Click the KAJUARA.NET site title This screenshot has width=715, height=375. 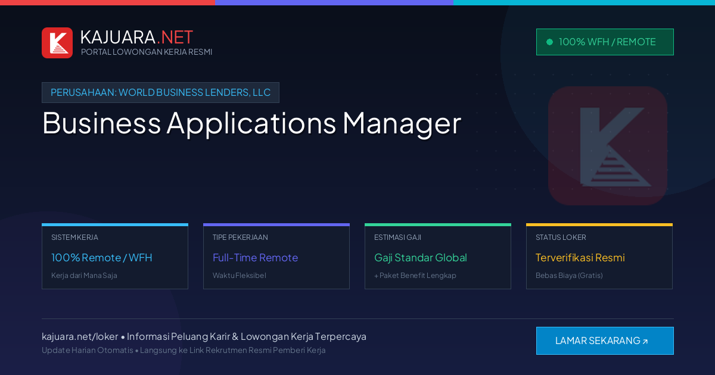click(136, 37)
